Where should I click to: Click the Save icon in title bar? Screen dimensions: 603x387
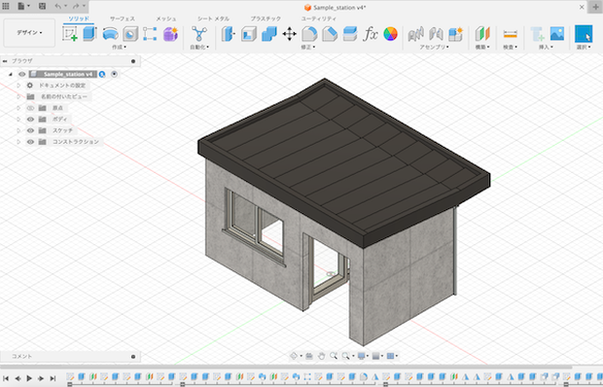coord(42,6)
